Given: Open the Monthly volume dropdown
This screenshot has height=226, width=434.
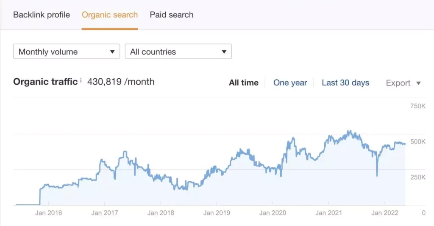Looking at the screenshot, I should (x=67, y=51).
